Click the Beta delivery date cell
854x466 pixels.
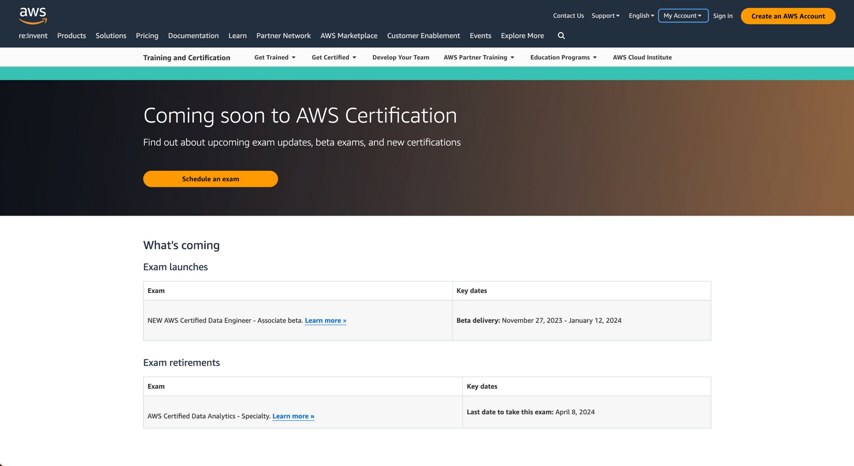[x=582, y=320]
